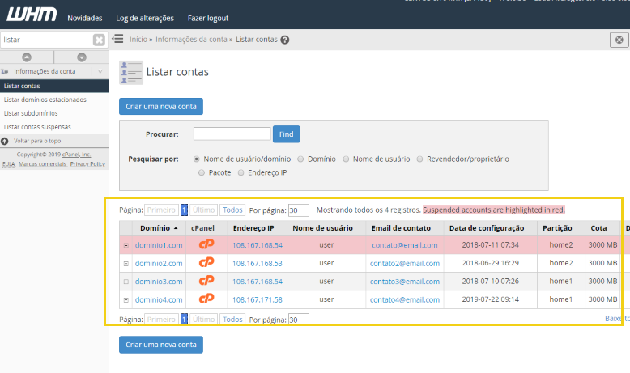Click top Criar uma nova conta button
630x373 pixels.
click(x=161, y=107)
